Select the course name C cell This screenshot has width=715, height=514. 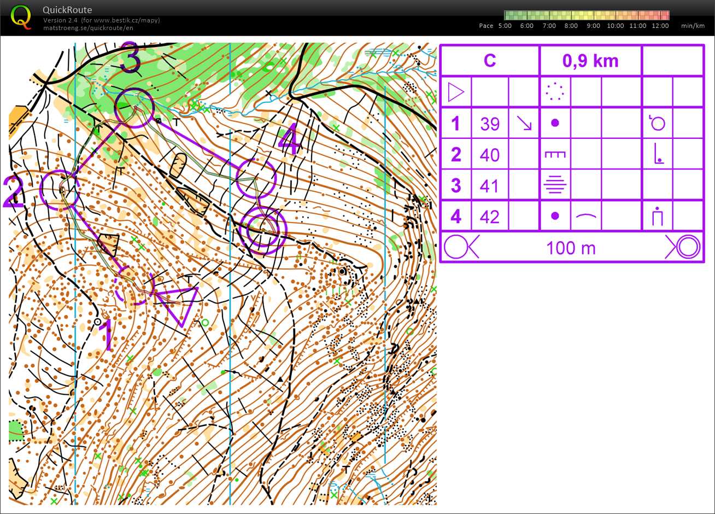pyautogui.click(x=490, y=61)
